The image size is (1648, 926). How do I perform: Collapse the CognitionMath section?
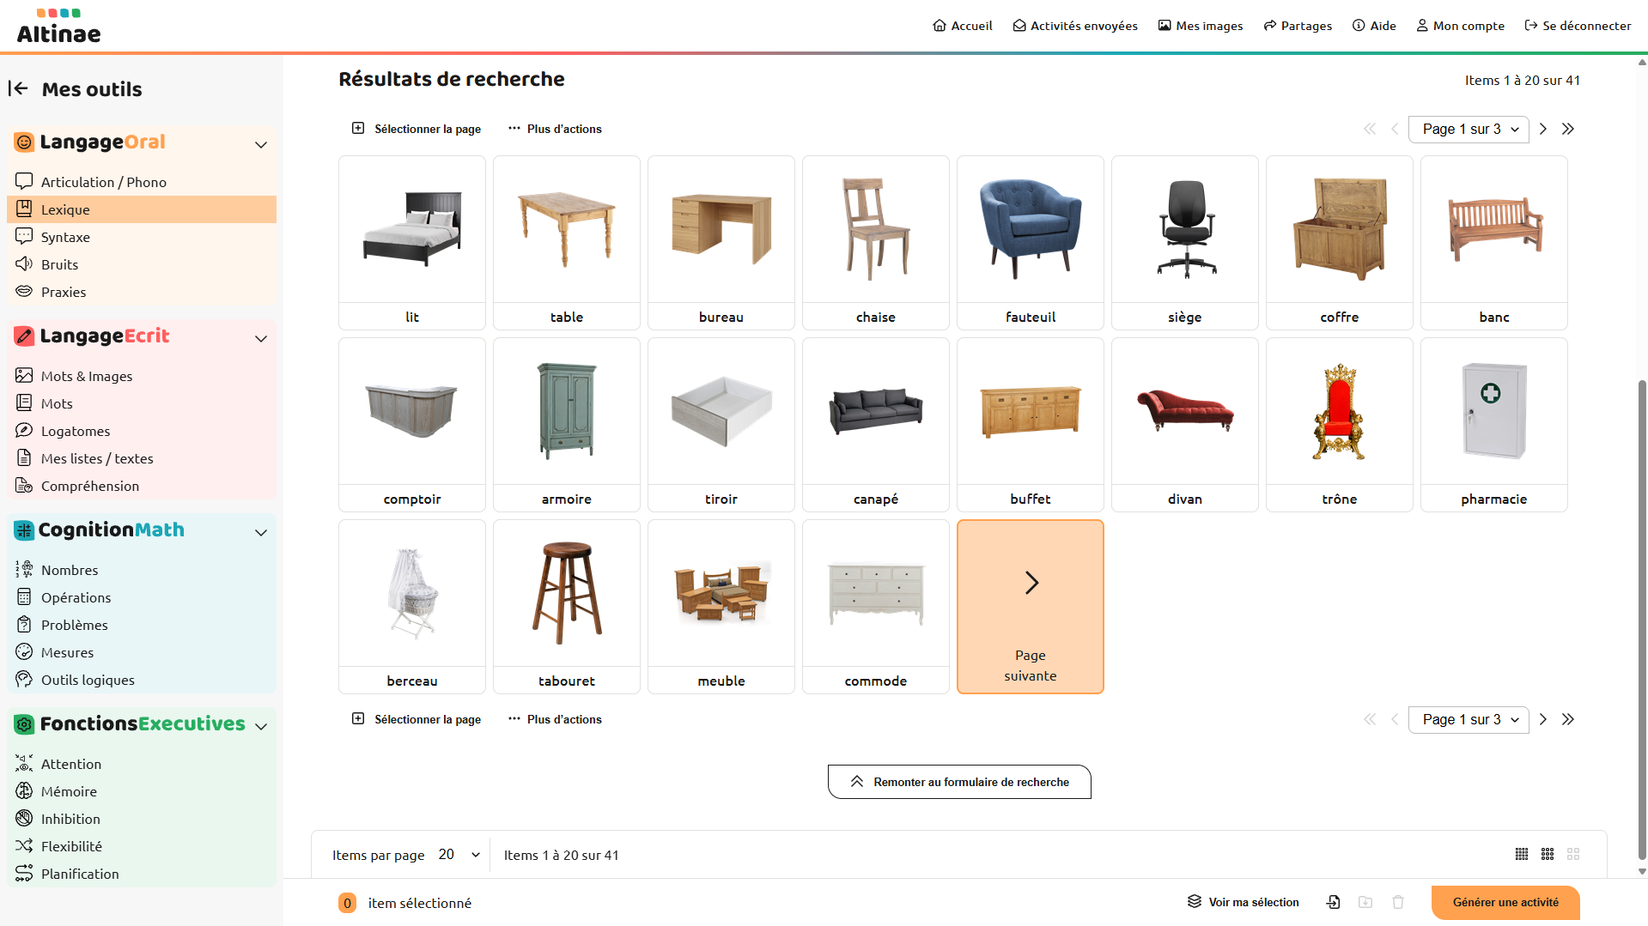click(x=261, y=532)
